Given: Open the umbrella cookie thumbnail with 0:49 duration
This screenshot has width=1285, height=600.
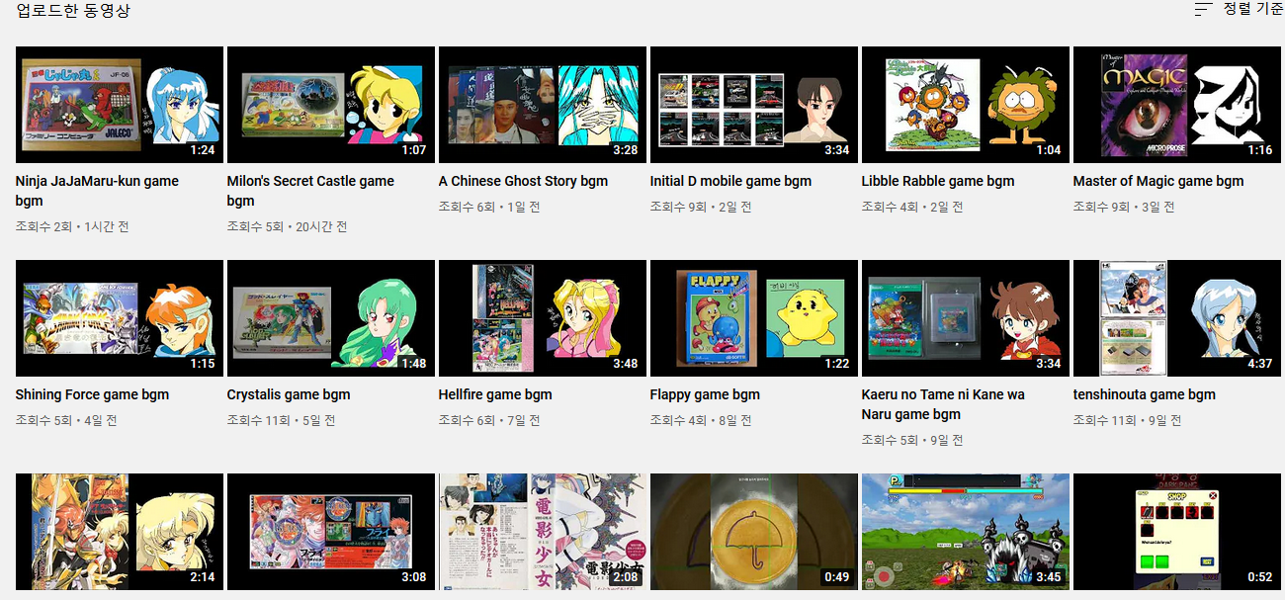Looking at the screenshot, I should pos(754,532).
